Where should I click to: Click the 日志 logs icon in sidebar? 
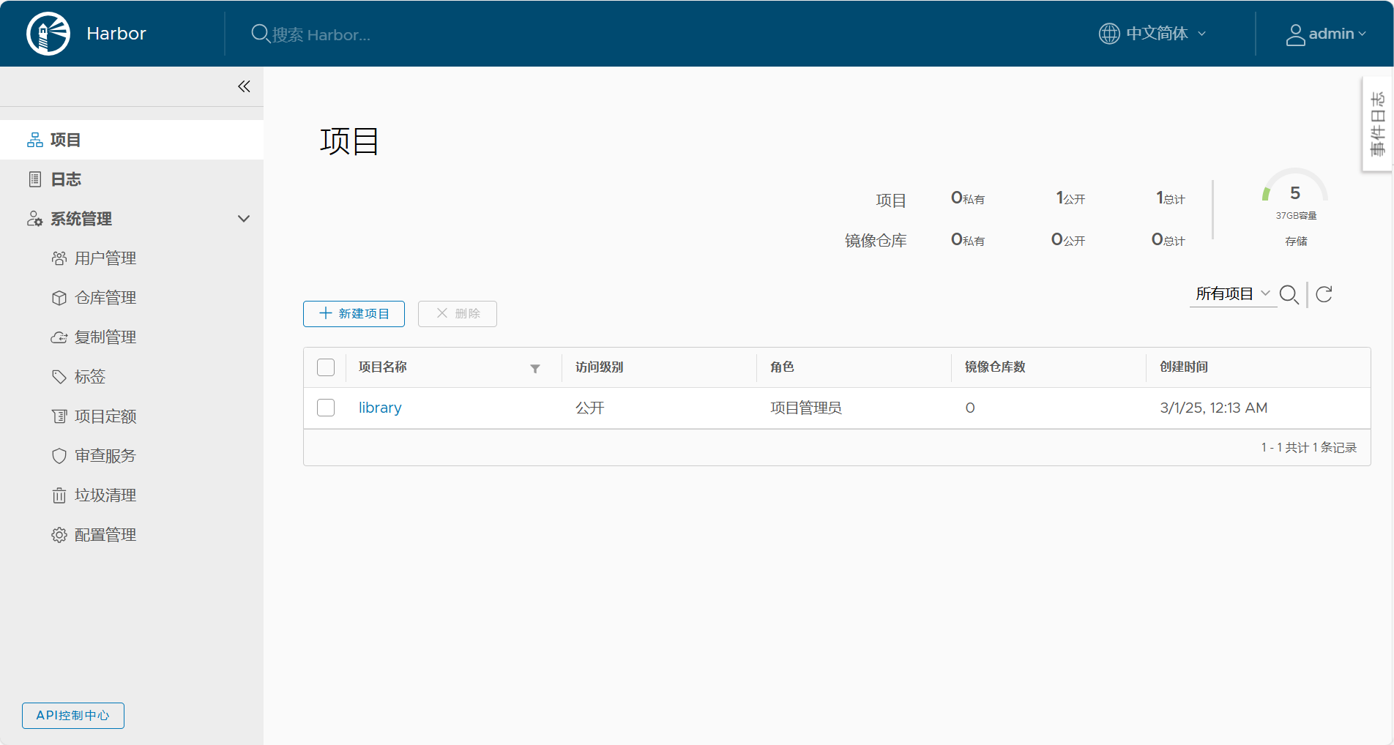[35, 179]
